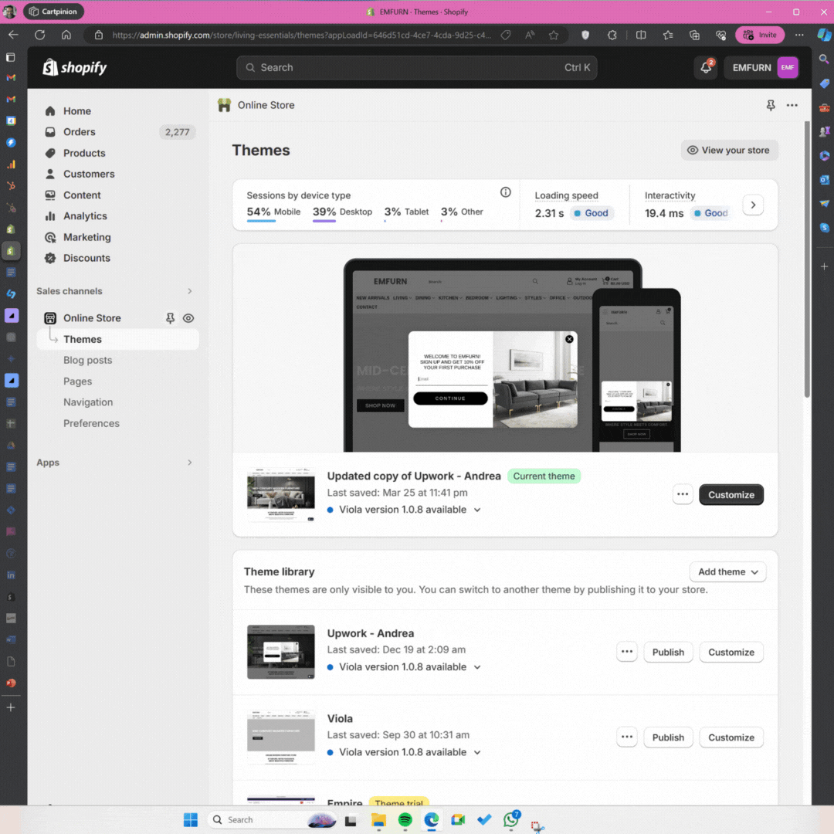Image resolution: width=834 pixels, height=834 pixels.
Task: Open browser home page
Action: tap(66, 35)
